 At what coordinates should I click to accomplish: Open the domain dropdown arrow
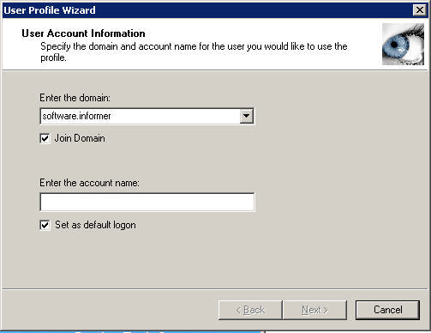(246, 116)
